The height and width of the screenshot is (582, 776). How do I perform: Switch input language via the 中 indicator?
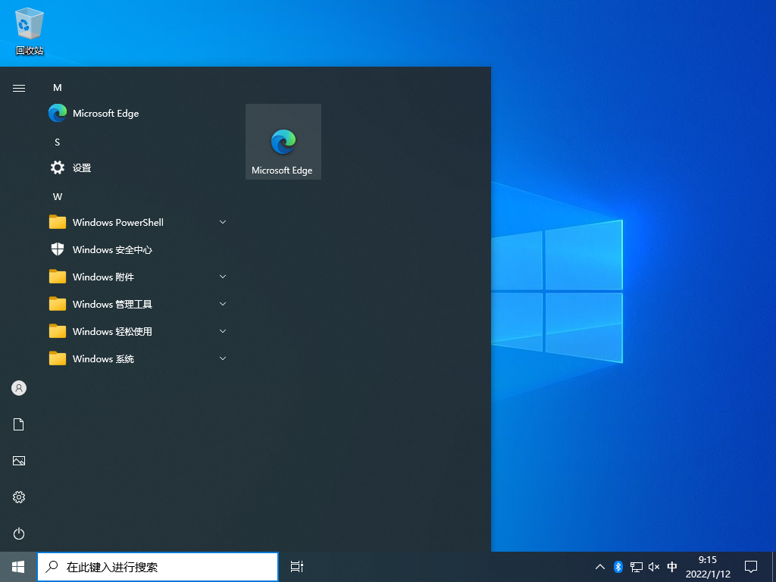pyautogui.click(x=672, y=566)
